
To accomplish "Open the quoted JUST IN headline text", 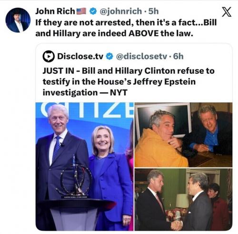I will click(129, 82).
